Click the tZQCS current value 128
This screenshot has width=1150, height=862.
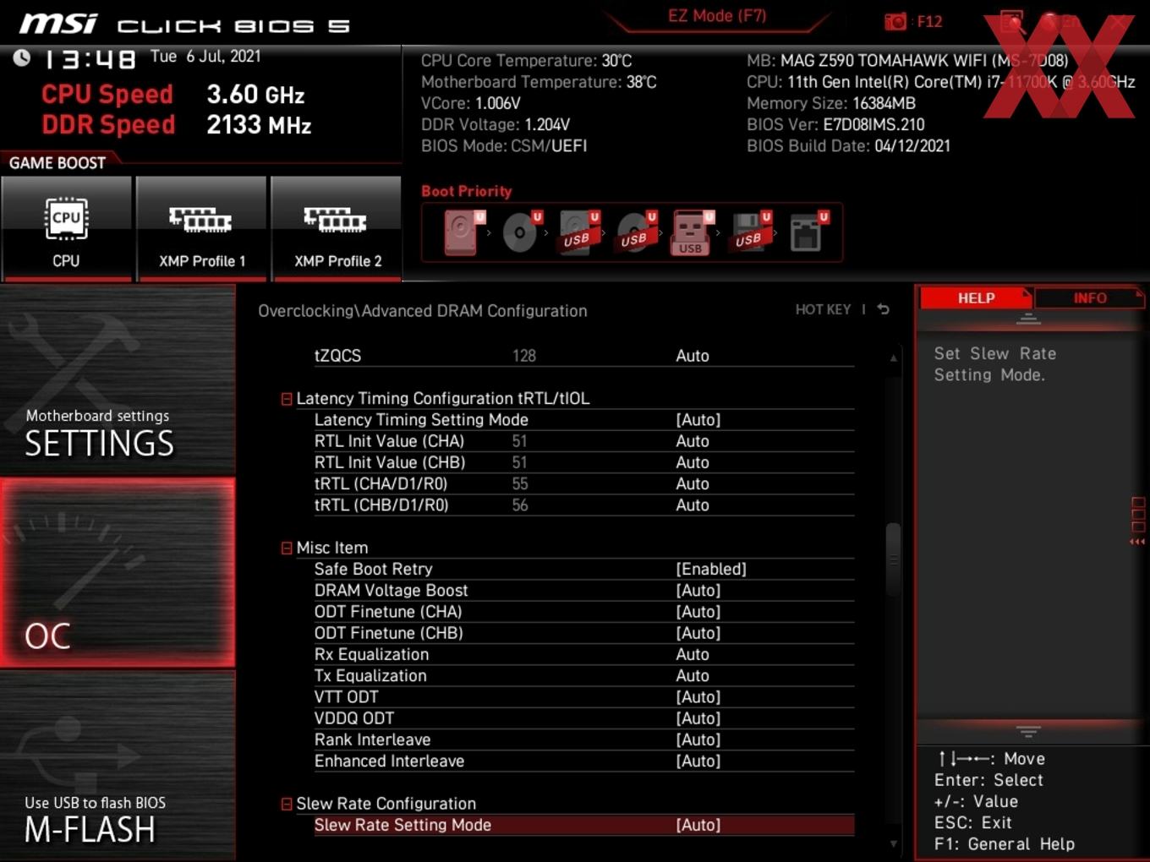coord(524,356)
